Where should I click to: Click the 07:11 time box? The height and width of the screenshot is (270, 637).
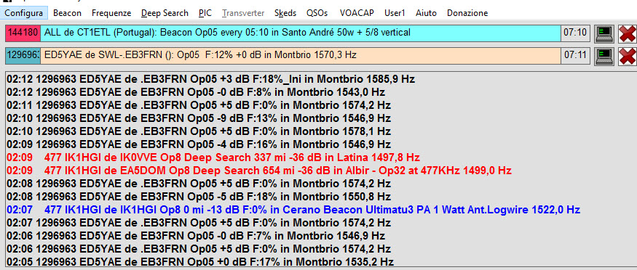pos(576,55)
